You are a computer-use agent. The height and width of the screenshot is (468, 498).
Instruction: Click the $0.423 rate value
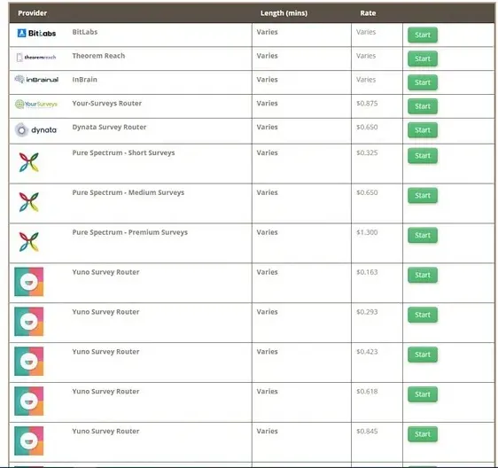[367, 352]
